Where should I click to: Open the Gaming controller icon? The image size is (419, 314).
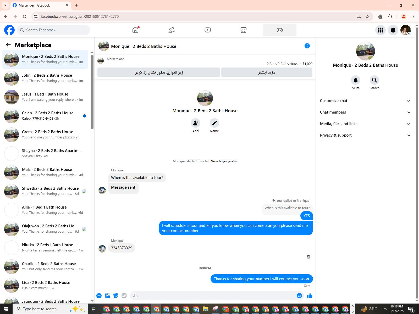click(x=280, y=30)
